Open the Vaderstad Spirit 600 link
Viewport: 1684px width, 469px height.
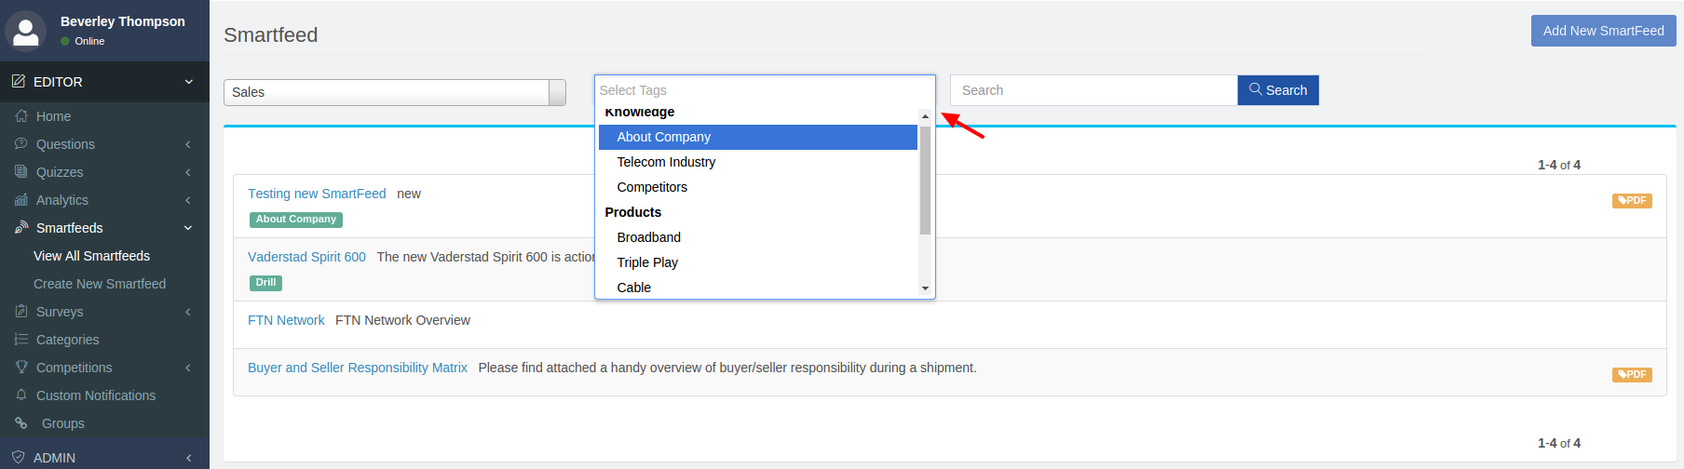(306, 257)
